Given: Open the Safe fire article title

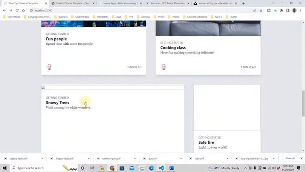Looking at the screenshot, I should pyautogui.click(x=206, y=142).
